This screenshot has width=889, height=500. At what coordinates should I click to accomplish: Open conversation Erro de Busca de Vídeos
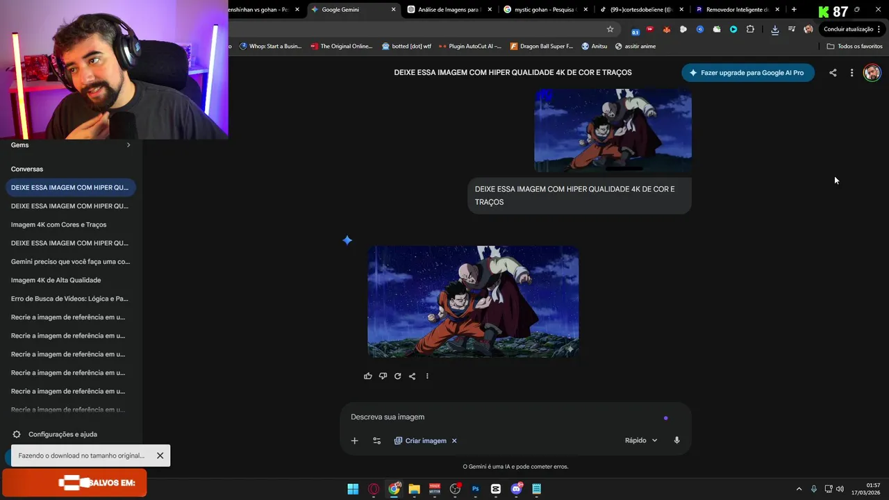69,299
